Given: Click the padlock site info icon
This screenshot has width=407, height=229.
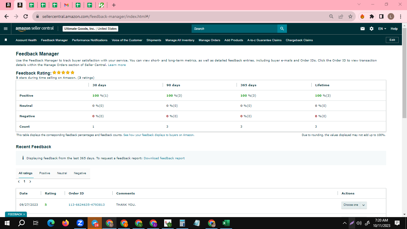Looking at the screenshot, I should pos(38,16).
